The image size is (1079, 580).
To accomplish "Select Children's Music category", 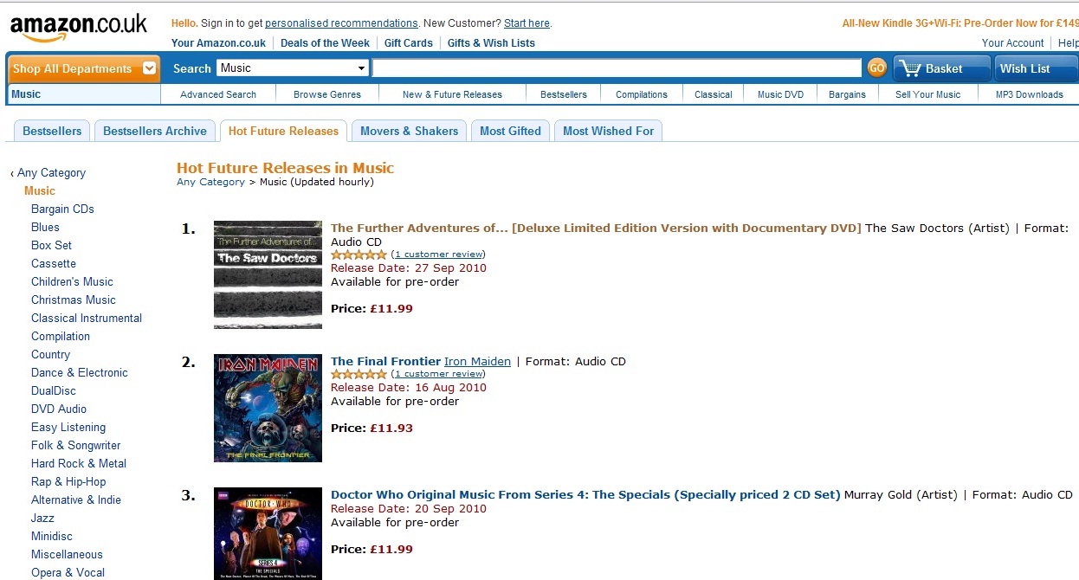I will click(x=72, y=281).
